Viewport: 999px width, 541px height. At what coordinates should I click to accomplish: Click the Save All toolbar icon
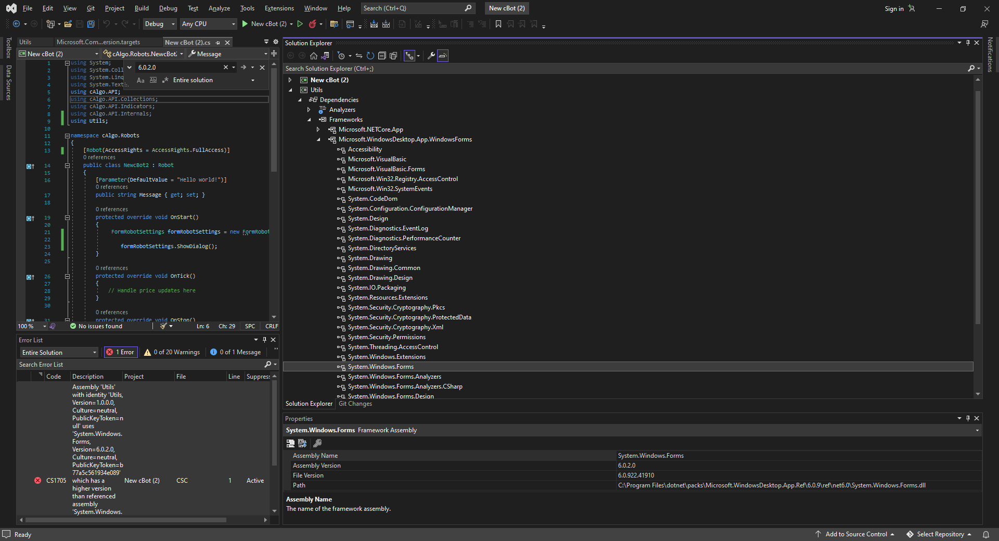pos(91,24)
